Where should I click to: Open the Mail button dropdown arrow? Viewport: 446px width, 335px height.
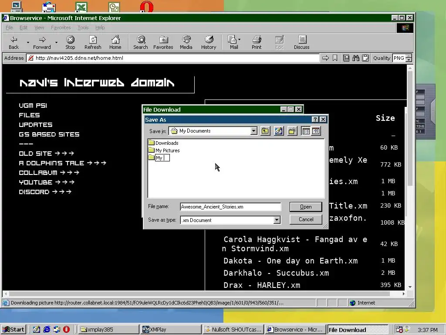tap(239, 39)
